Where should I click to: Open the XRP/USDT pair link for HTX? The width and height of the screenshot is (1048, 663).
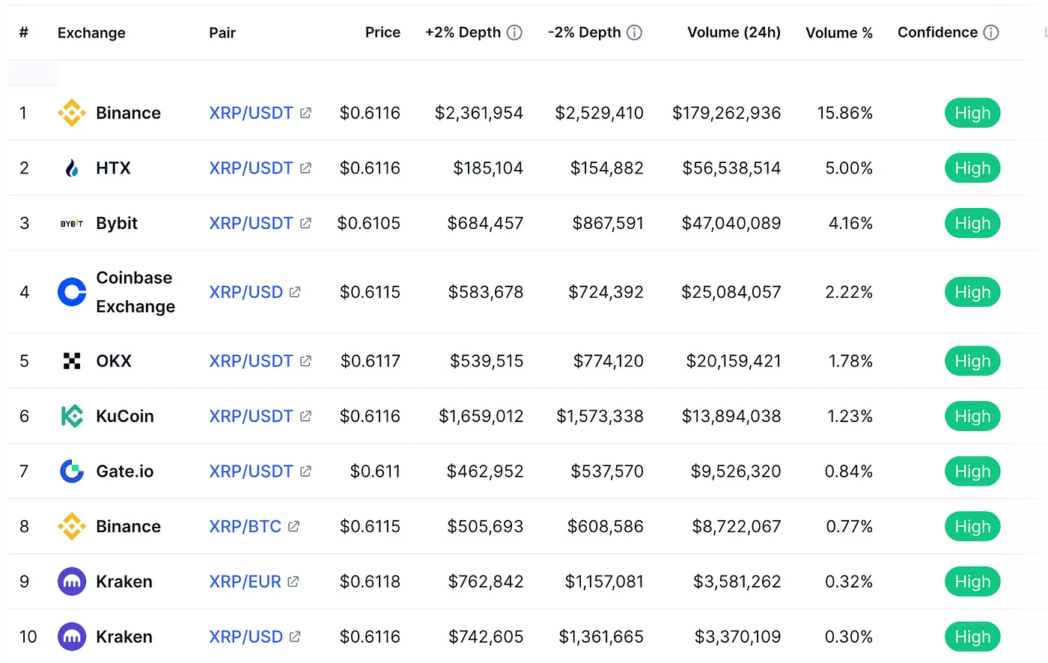[x=251, y=168]
